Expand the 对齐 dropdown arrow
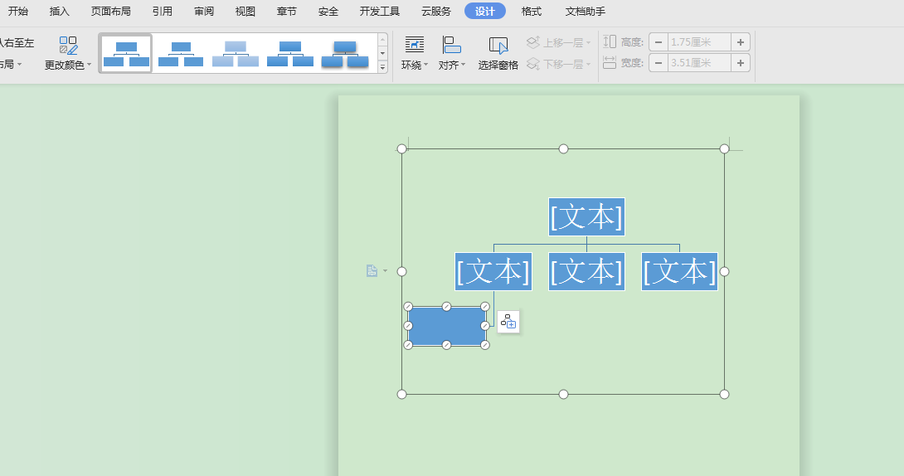 tap(463, 65)
